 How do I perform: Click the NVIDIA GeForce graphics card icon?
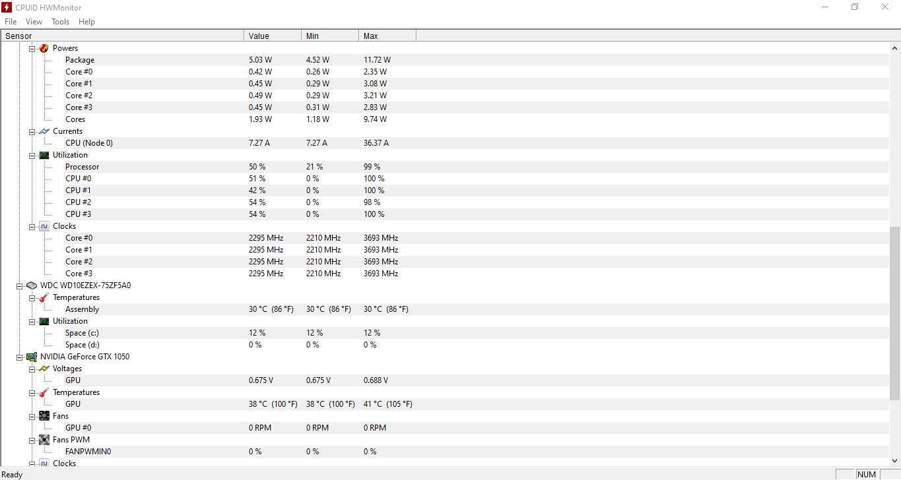(x=31, y=357)
